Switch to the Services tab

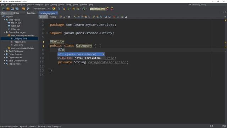[x=31, y=13]
